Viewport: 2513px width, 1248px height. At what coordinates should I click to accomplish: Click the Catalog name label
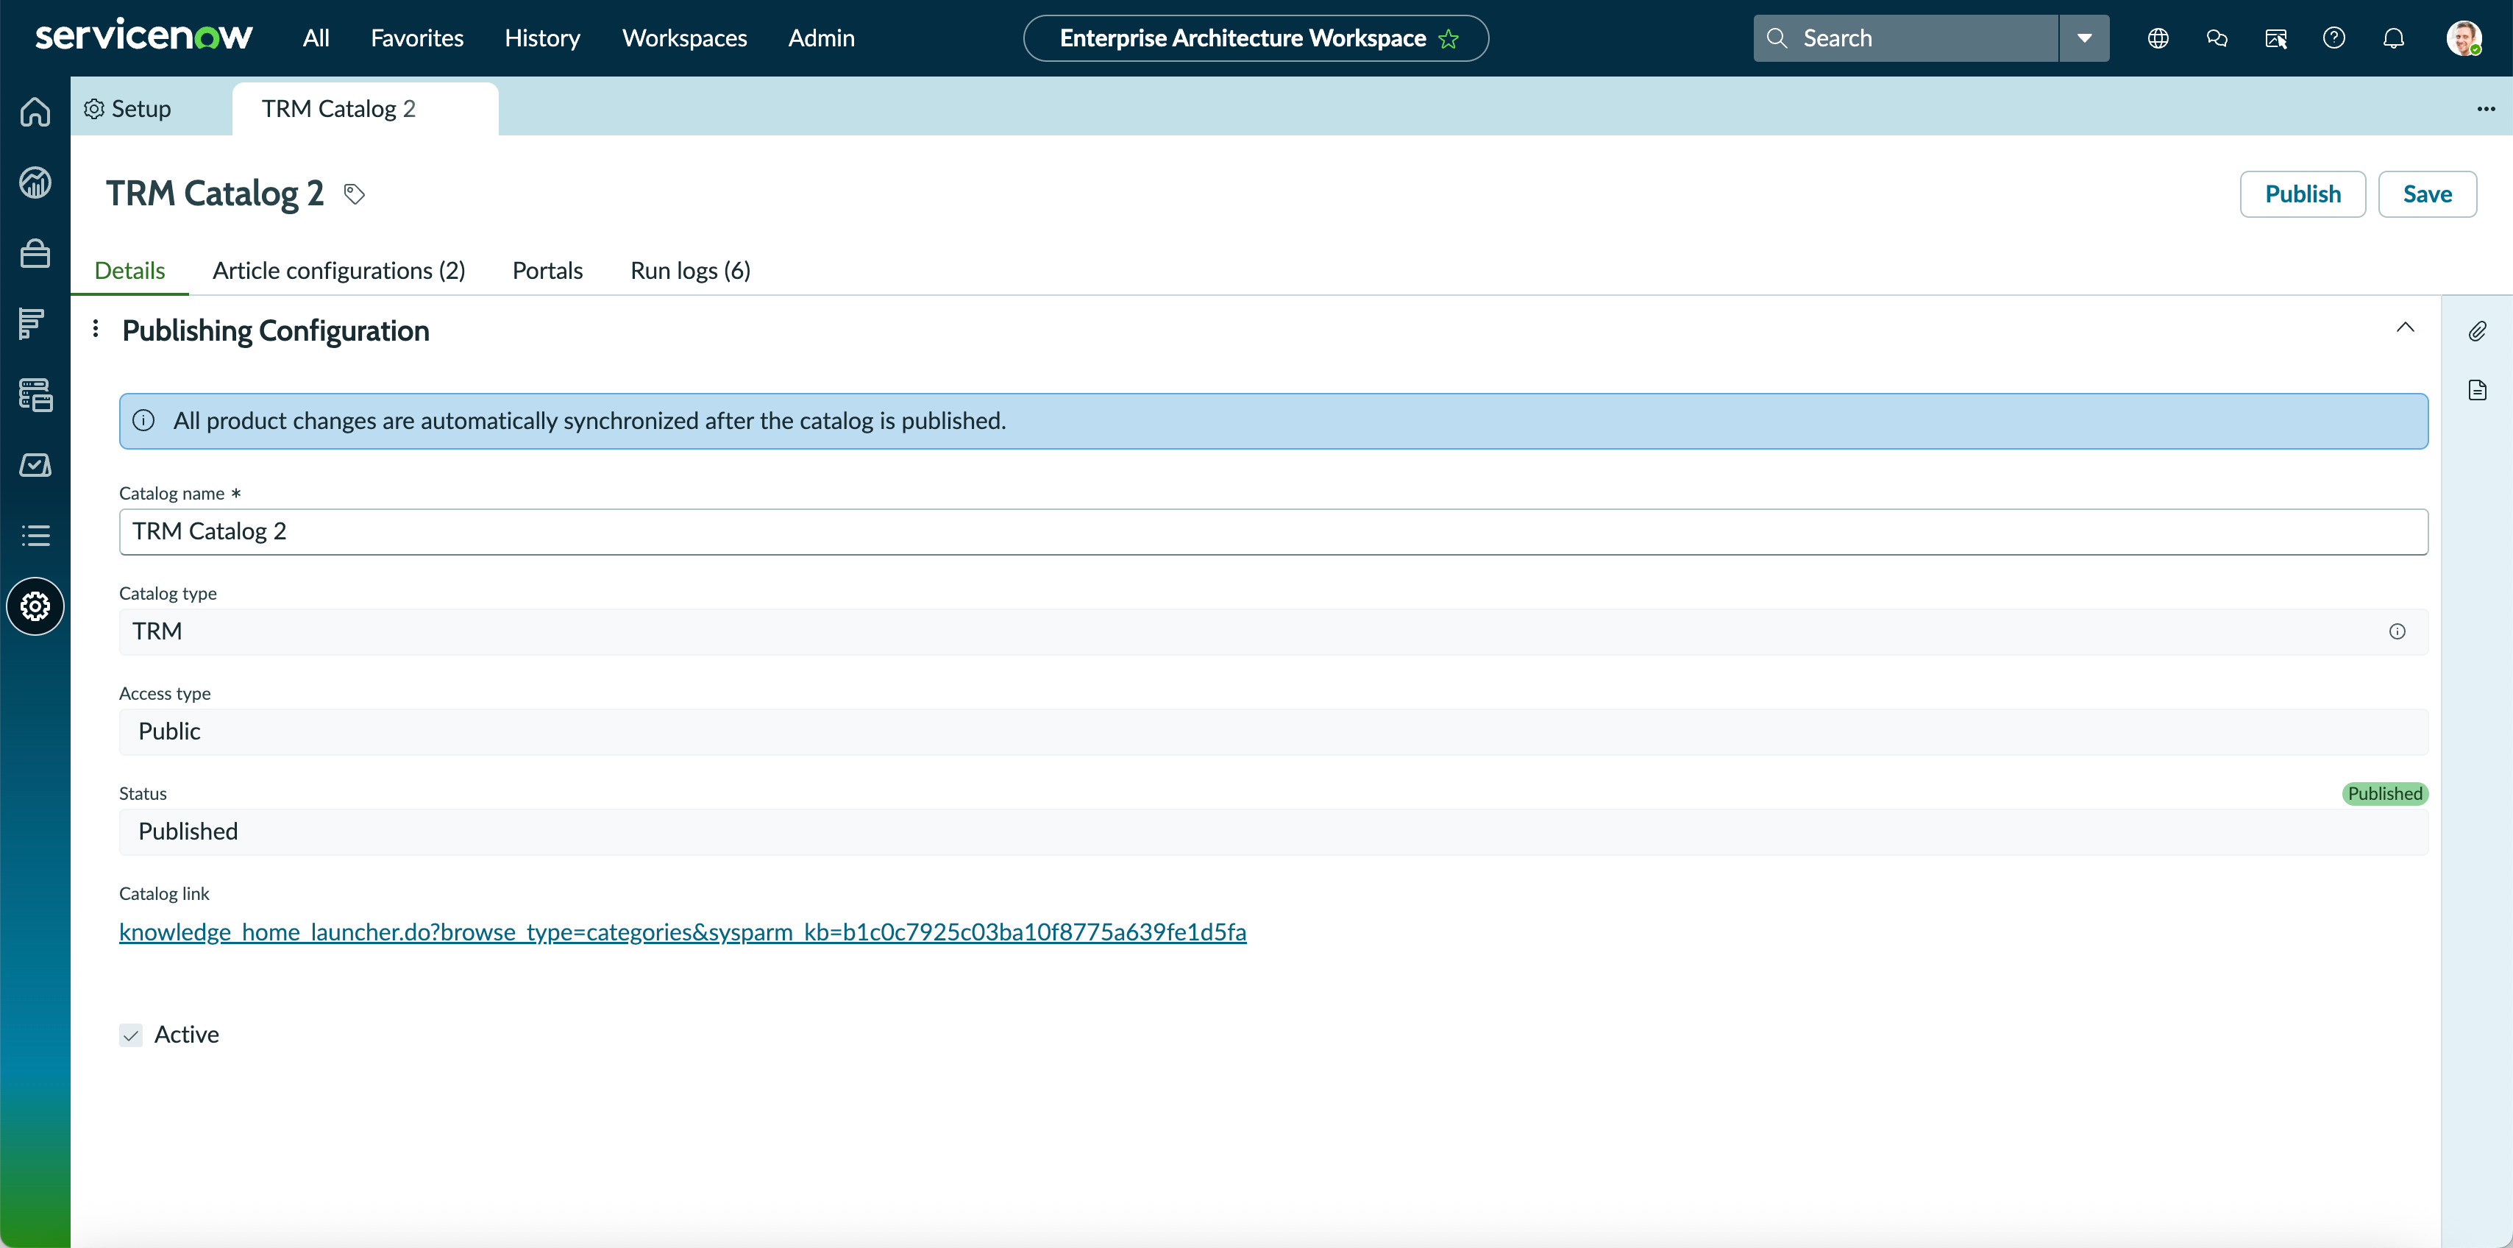click(x=171, y=494)
